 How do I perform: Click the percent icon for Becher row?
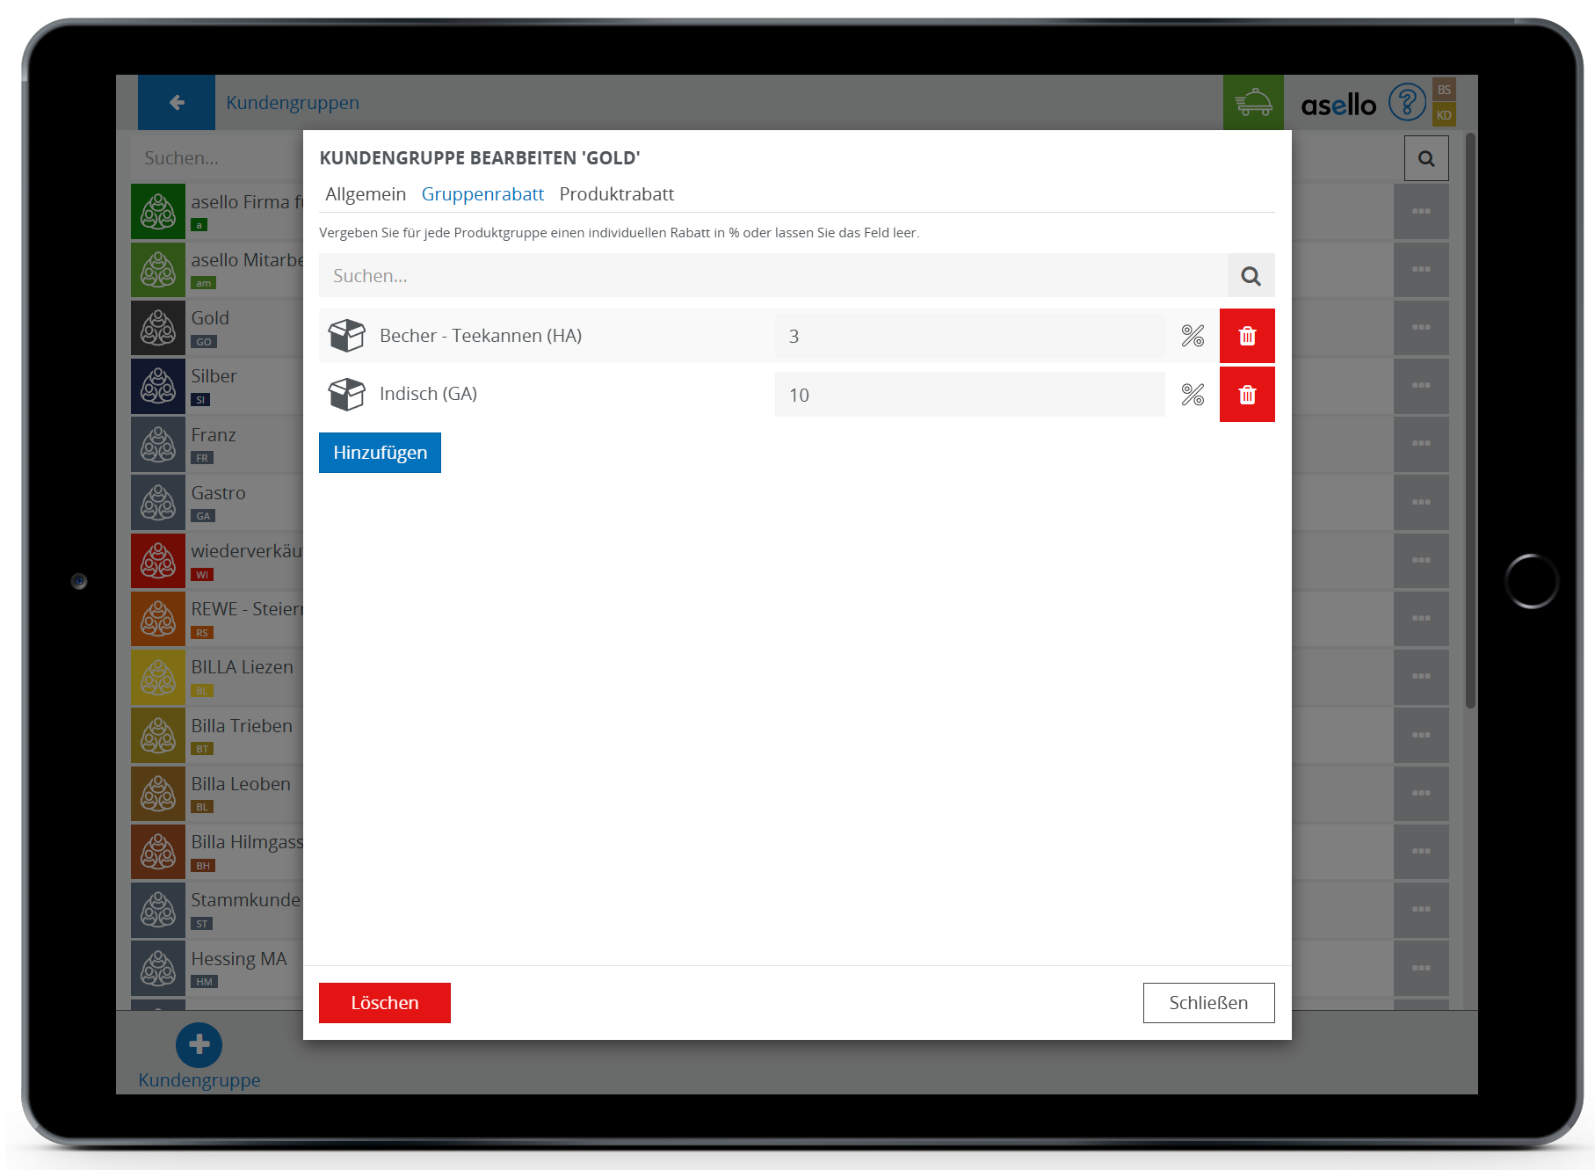[1192, 336]
